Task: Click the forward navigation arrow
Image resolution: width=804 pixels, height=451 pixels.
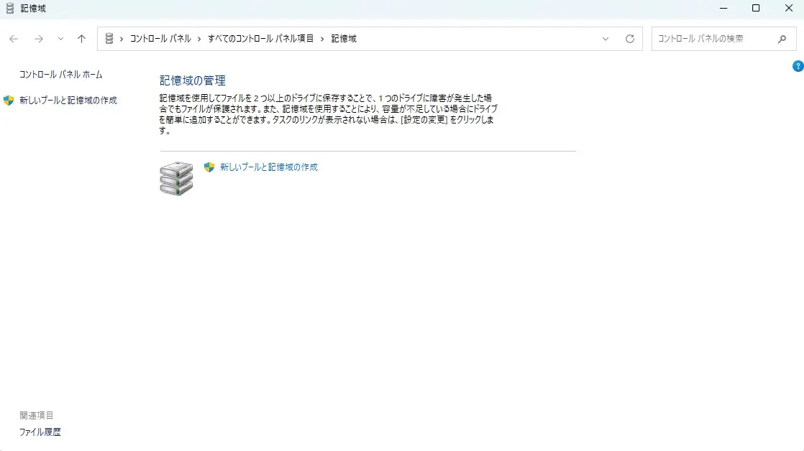Action: 38,39
